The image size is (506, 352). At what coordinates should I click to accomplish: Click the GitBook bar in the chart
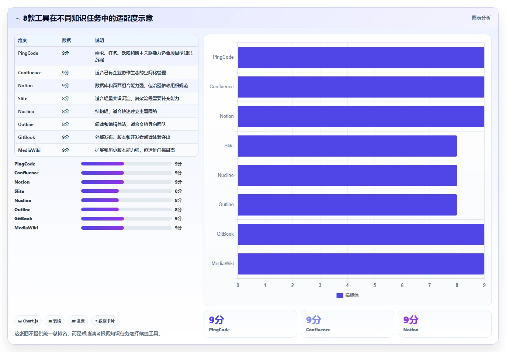pos(361,234)
